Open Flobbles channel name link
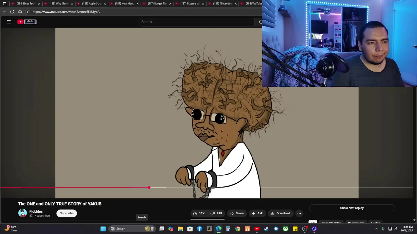This screenshot has width=417, height=234. [36, 211]
